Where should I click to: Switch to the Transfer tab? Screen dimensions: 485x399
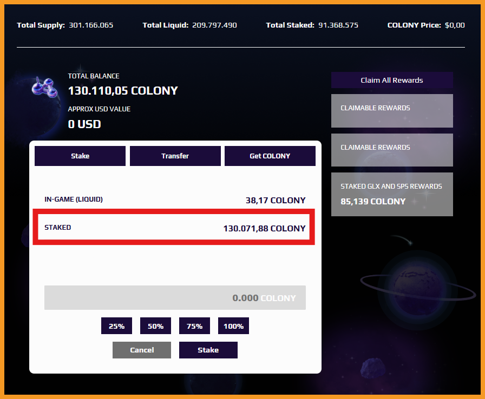point(175,156)
